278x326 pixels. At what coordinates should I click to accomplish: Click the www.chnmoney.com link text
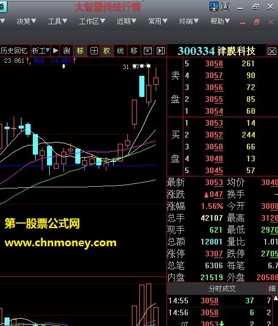60,243
